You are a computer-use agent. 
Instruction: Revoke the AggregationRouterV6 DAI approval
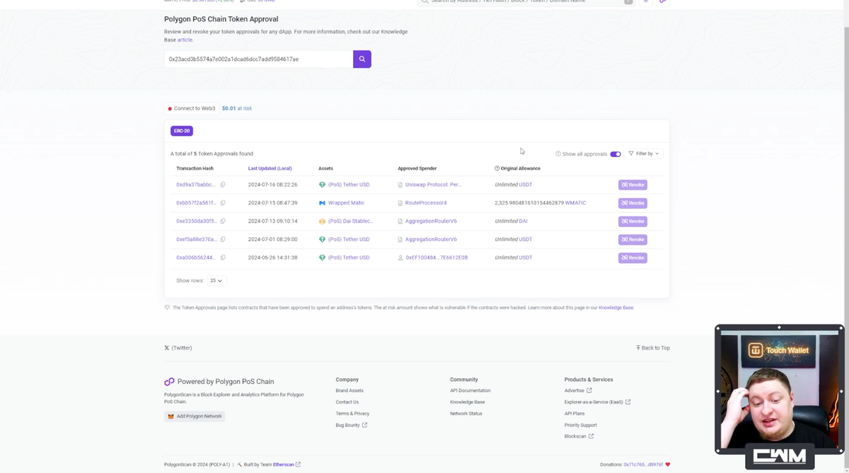(x=633, y=221)
